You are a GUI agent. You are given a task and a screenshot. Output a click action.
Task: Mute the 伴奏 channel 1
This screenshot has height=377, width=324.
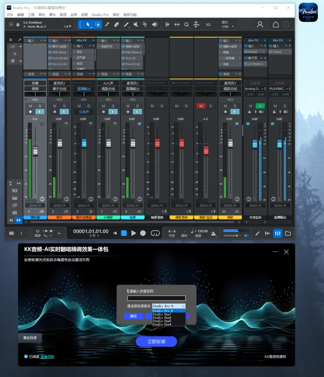click(x=30, y=106)
